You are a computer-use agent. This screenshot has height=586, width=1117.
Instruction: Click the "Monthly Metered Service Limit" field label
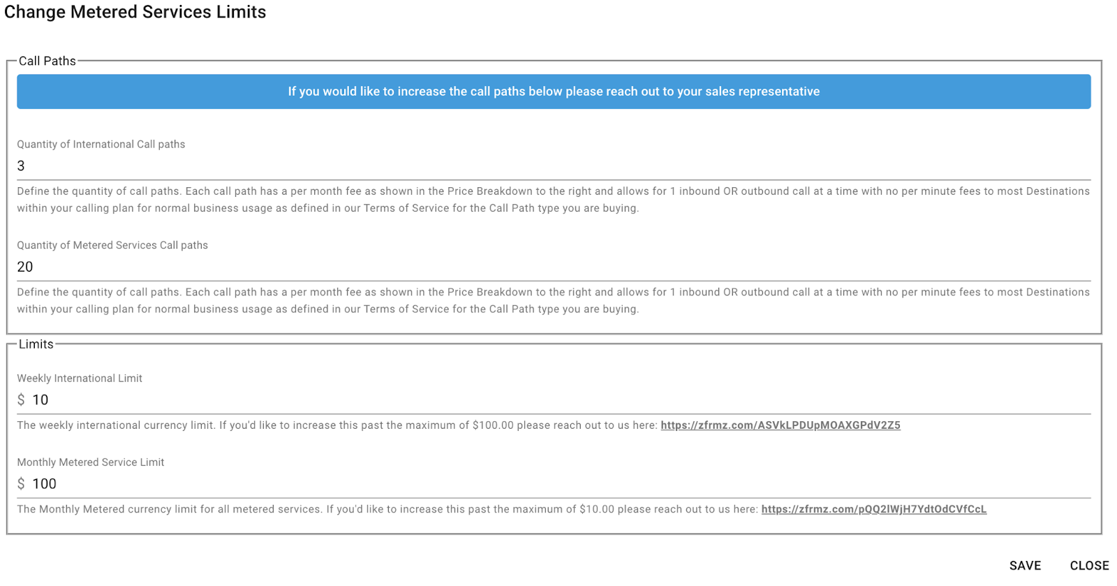[x=91, y=462]
